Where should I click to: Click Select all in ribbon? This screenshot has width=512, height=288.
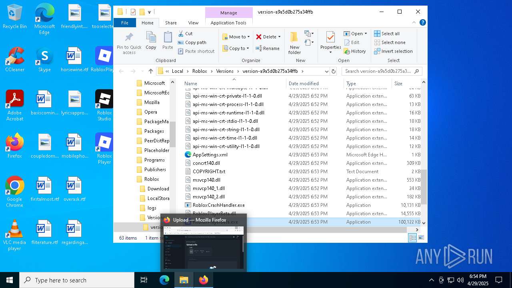pos(387,34)
